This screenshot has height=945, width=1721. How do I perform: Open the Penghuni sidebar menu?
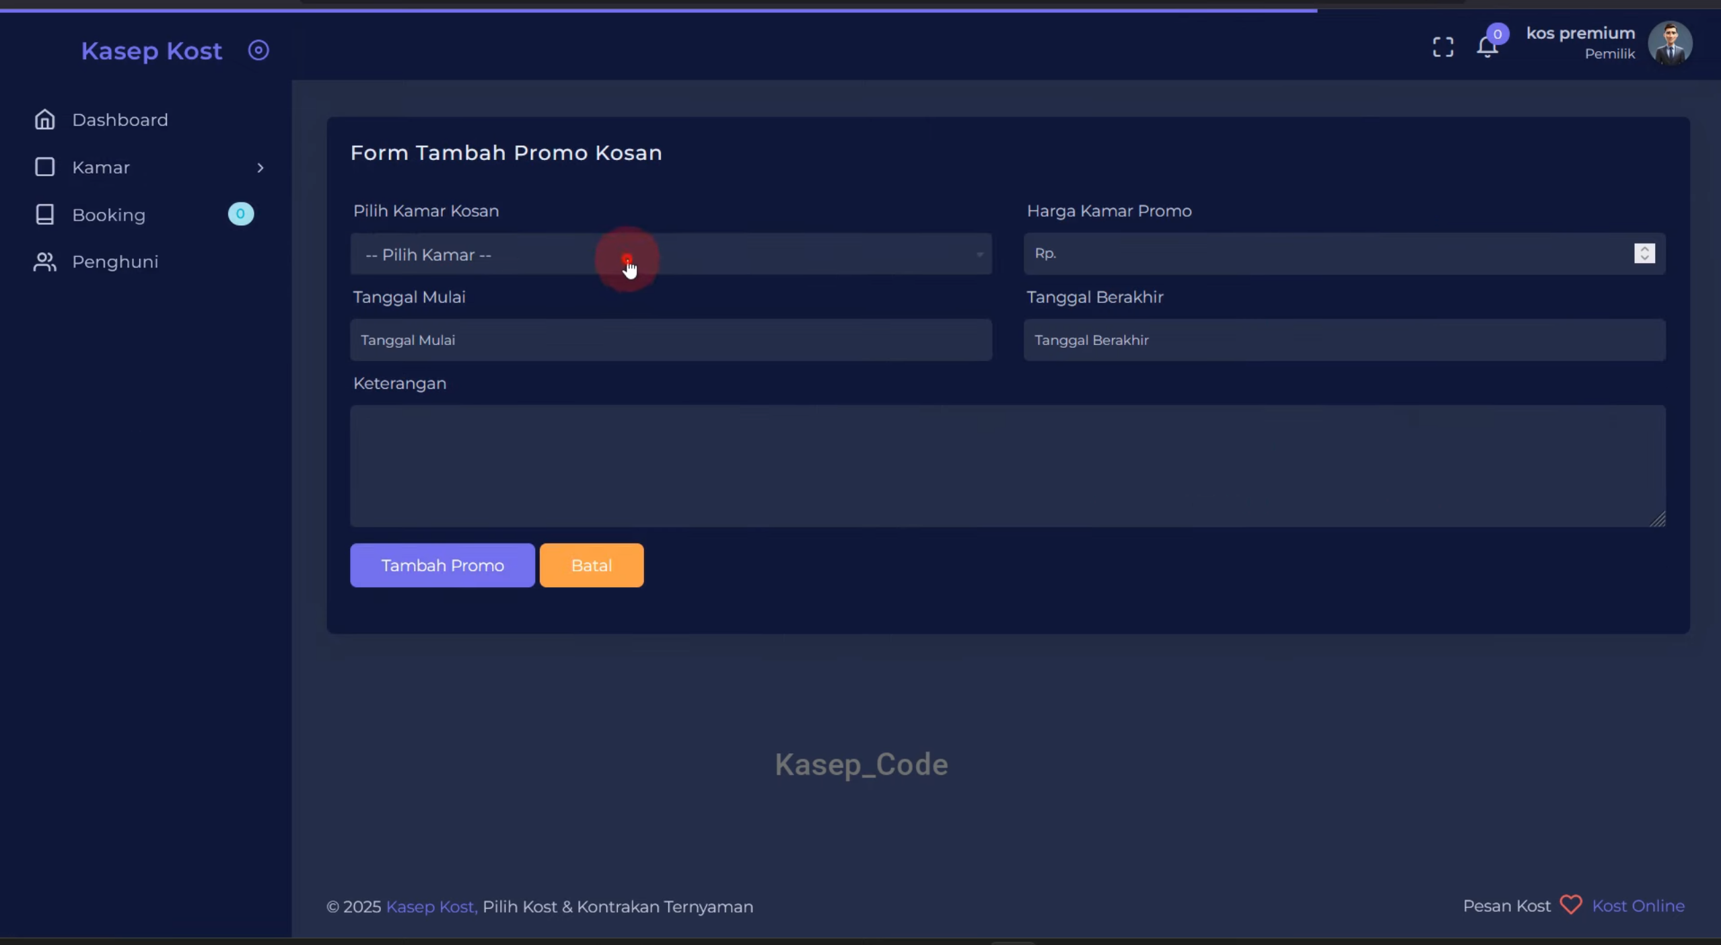click(x=115, y=262)
